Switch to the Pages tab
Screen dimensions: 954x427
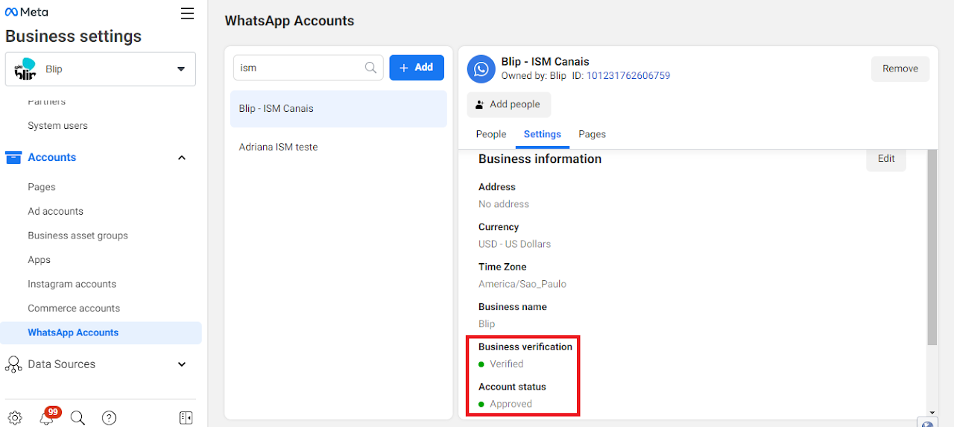592,134
